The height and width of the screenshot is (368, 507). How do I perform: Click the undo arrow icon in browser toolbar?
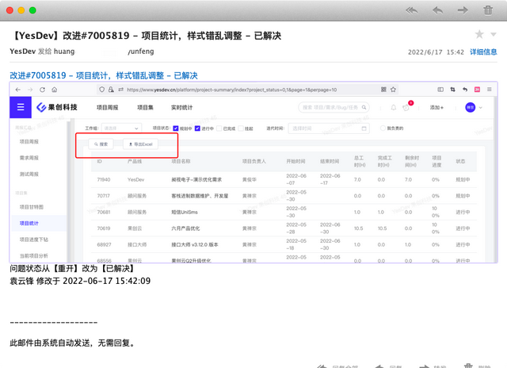coord(465,90)
